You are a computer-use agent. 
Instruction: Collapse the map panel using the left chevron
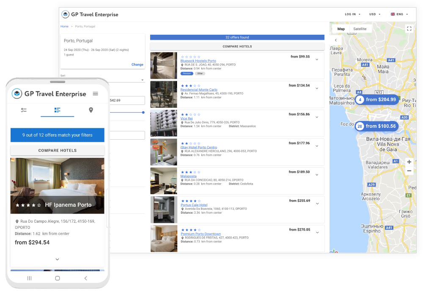pyautogui.click(x=335, y=40)
